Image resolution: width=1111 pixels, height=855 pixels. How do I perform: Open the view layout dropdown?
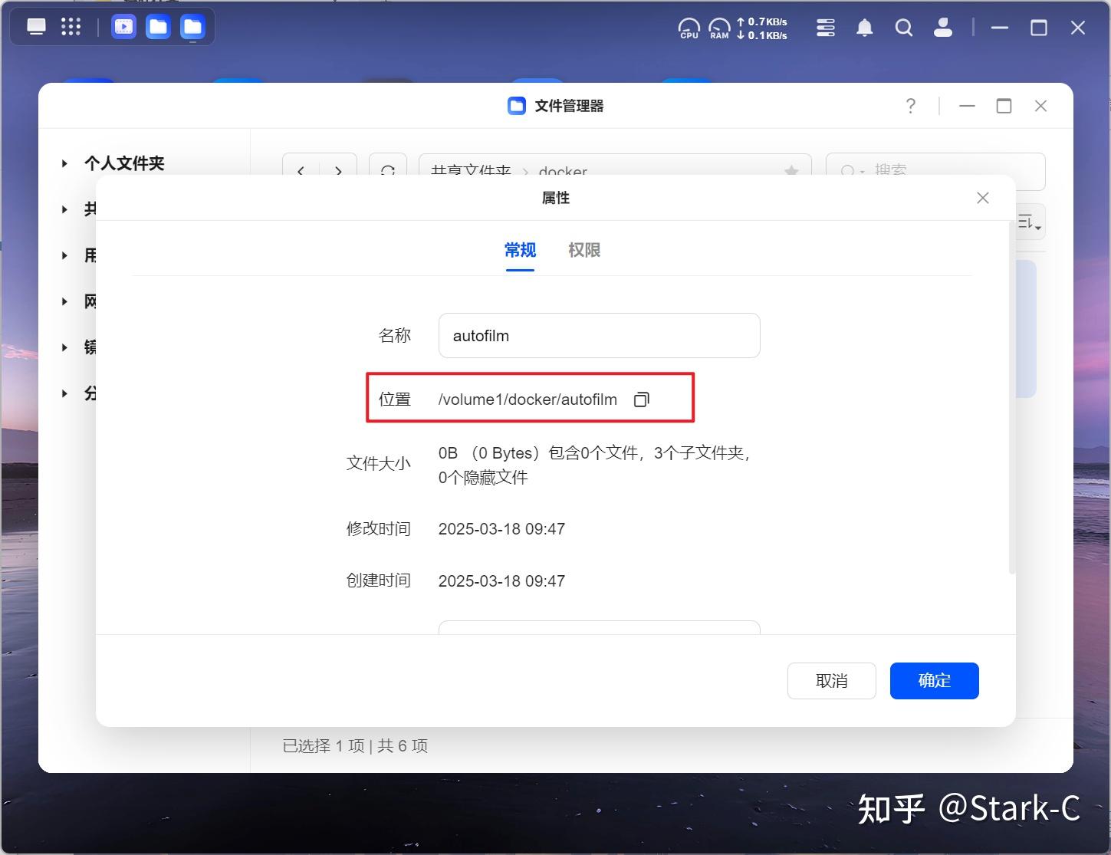pos(1027,221)
